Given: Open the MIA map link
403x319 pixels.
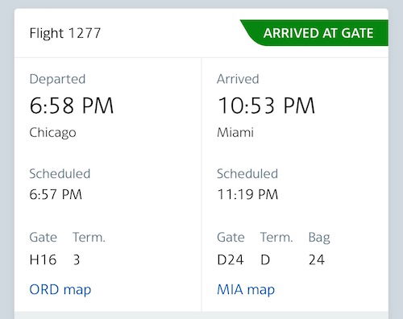Looking at the screenshot, I should click(246, 290).
